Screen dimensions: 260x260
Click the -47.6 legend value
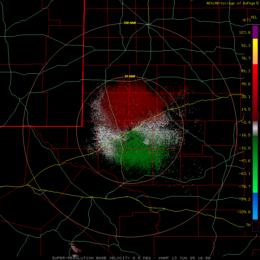(245, 161)
